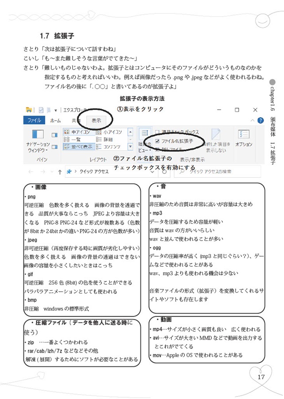Click the クイックアクセスの検索 search box

pyautogui.click(x=217, y=172)
